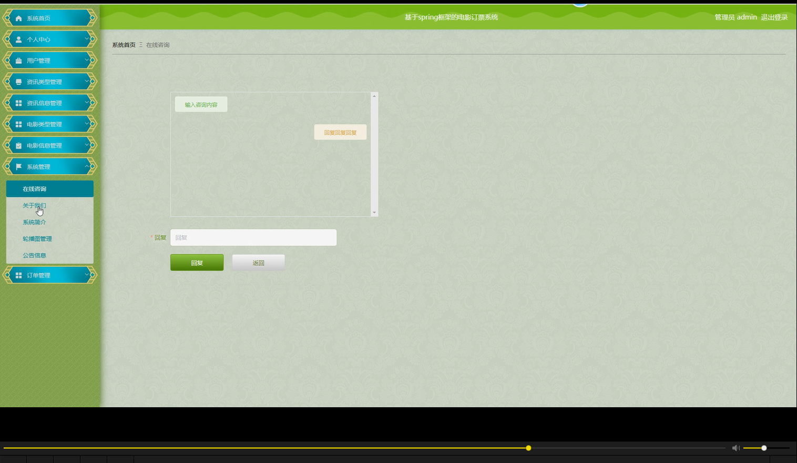Expand the 用户管理 menu chevron

87,60
